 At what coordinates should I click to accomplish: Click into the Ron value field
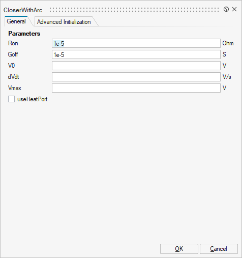coord(136,43)
